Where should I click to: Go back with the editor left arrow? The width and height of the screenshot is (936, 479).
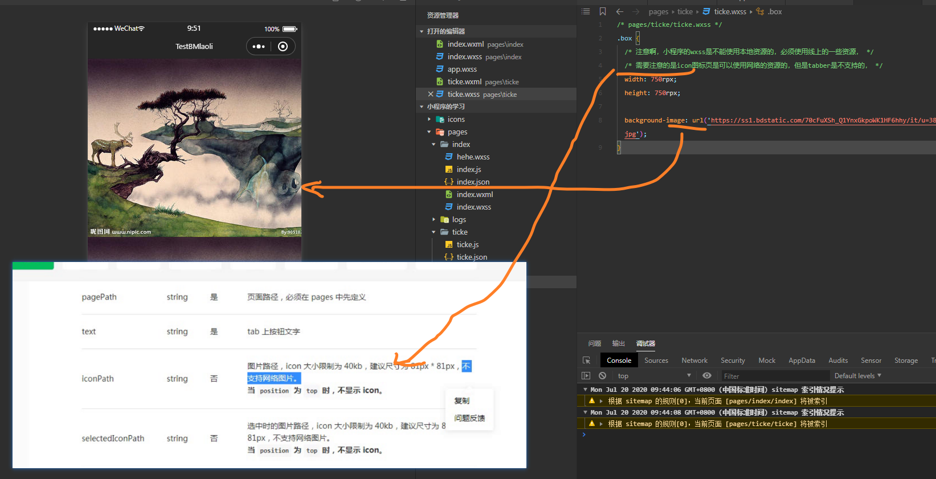pos(620,11)
